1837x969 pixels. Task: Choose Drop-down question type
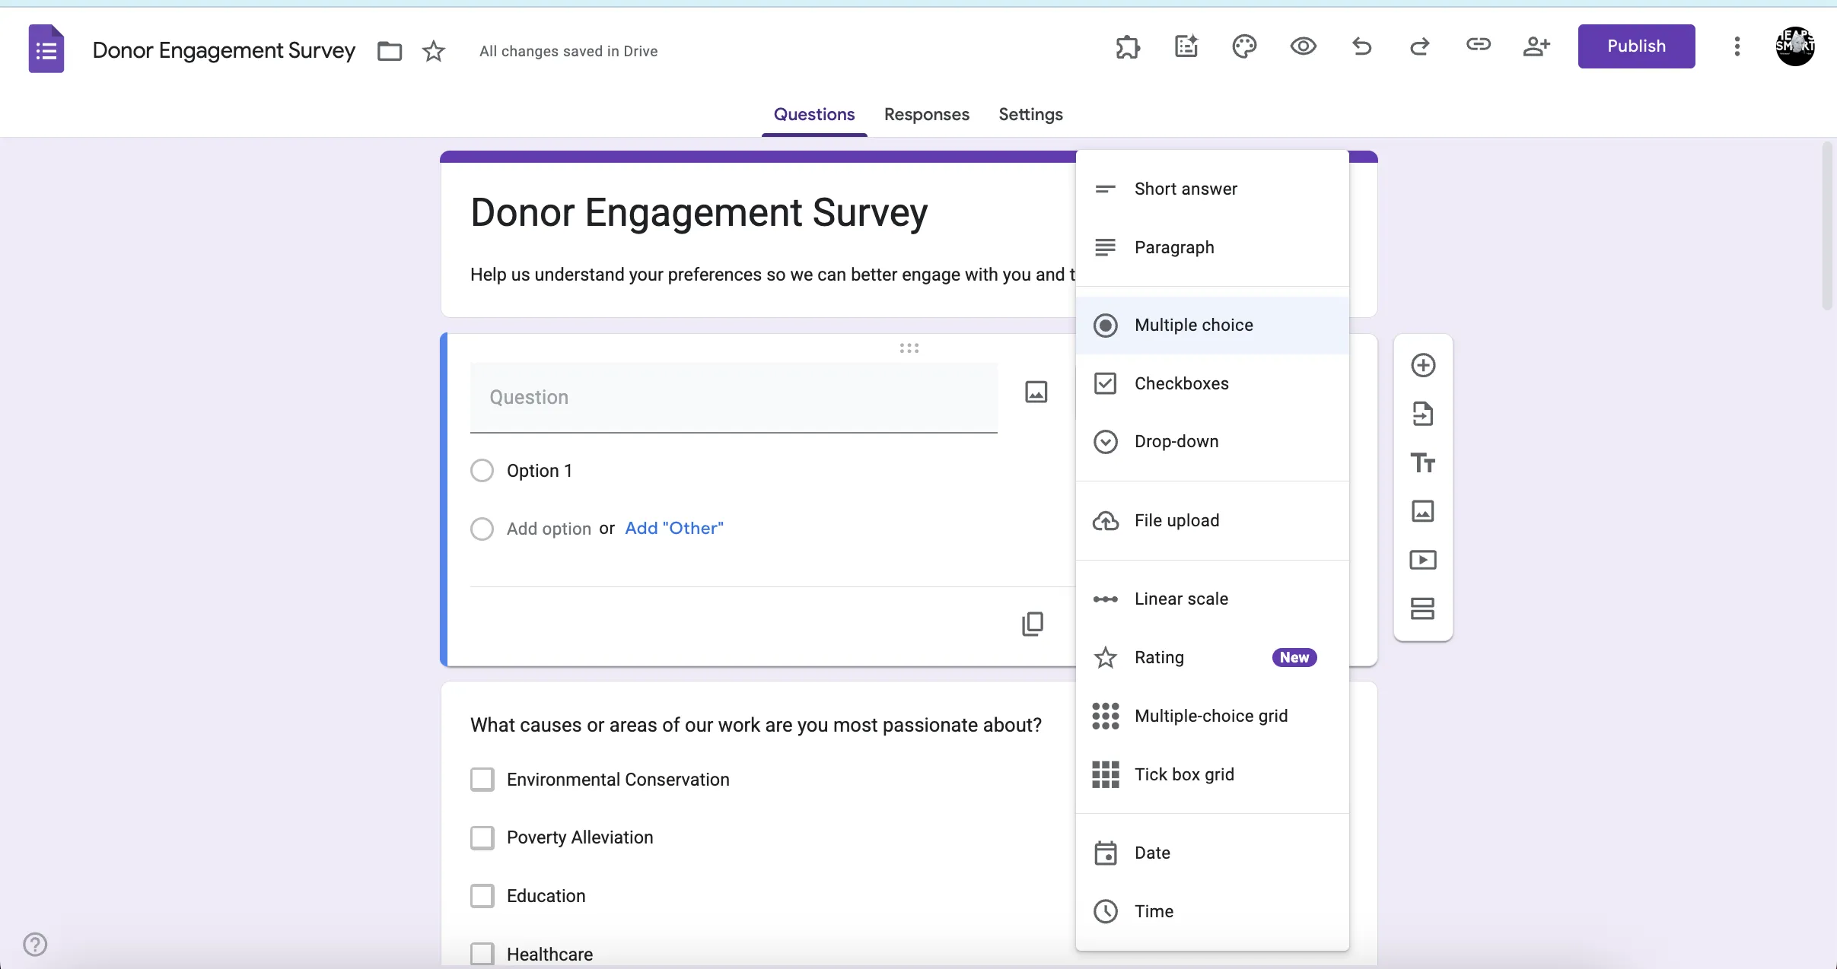pyautogui.click(x=1212, y=441)
